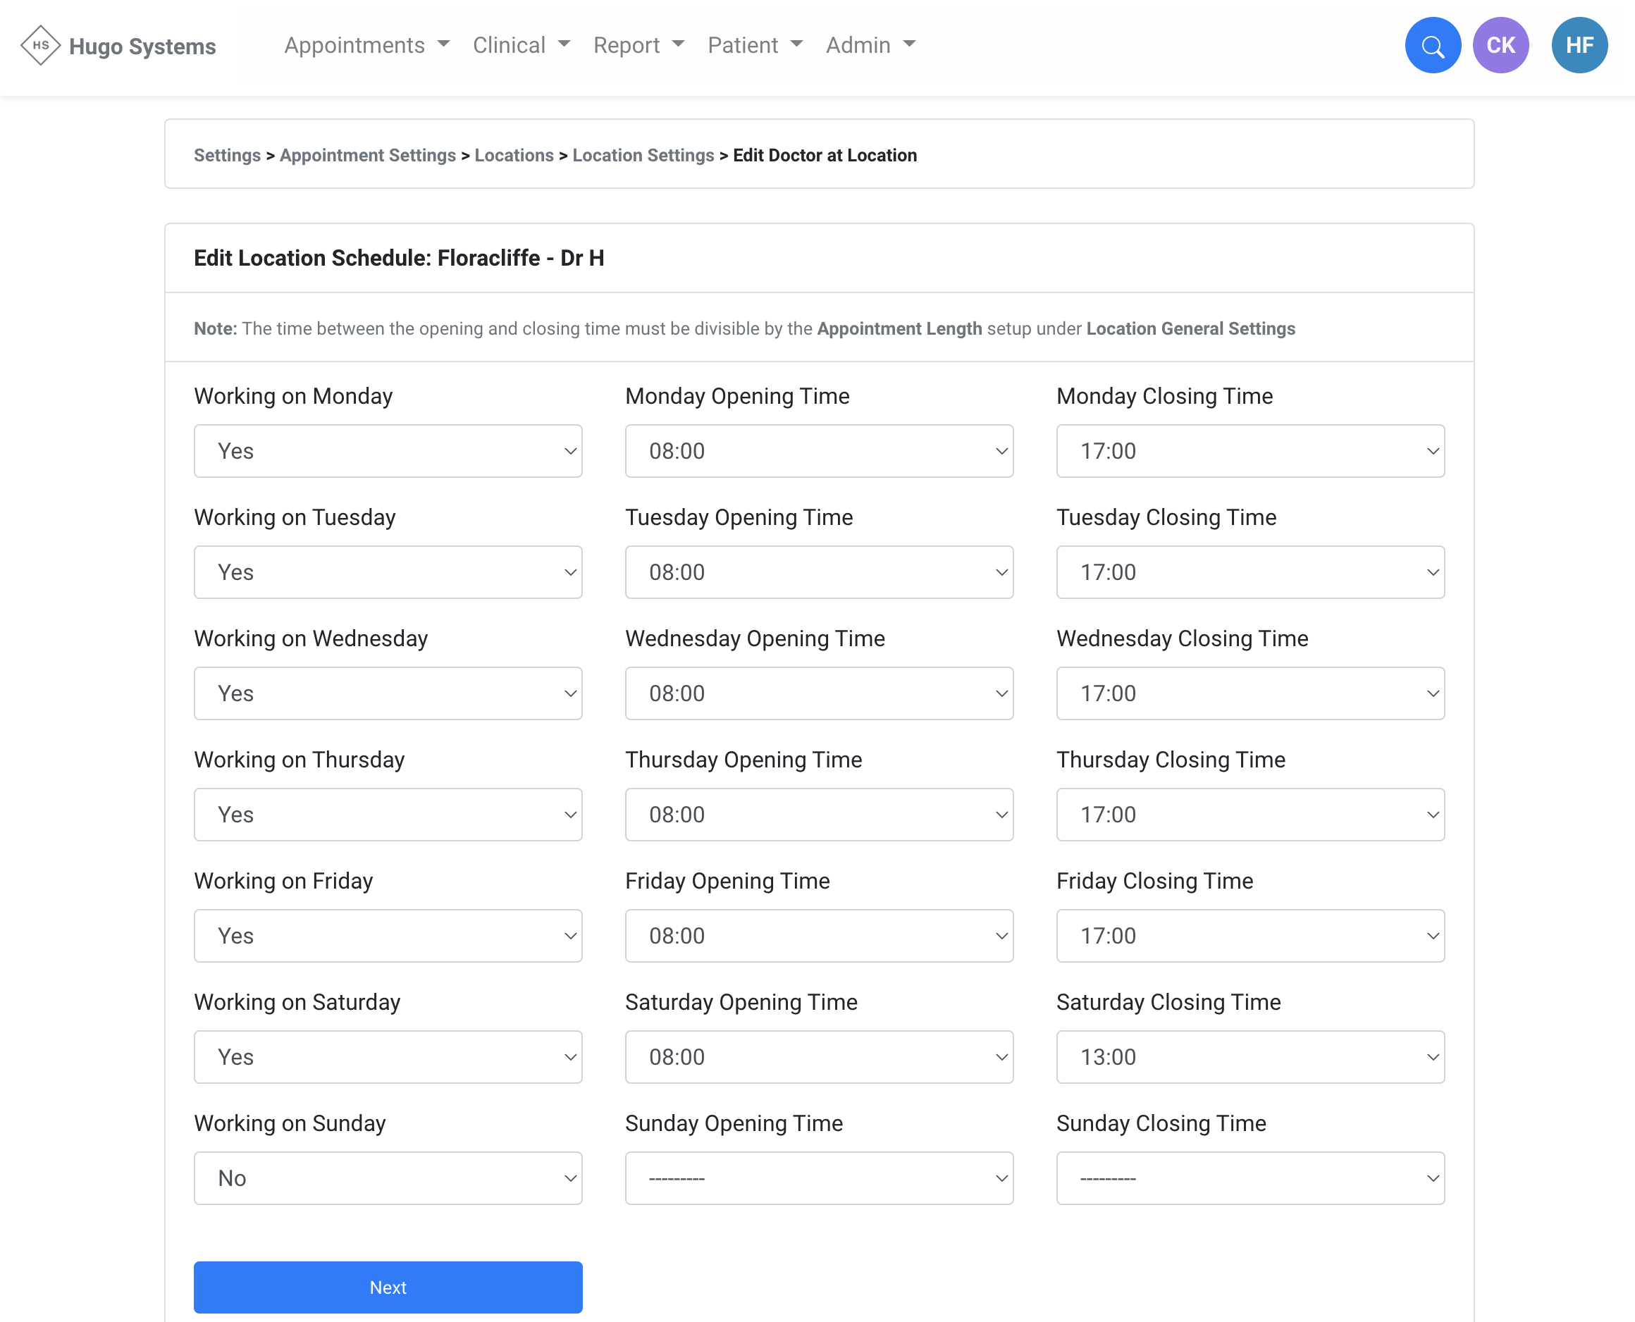Change Working on Sunday selection
This screenshot has width=1635, height=1322.
(x=388, y=1178)
